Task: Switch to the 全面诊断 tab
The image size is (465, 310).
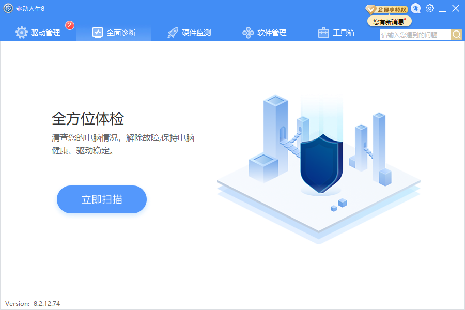Action: (114, 33)
